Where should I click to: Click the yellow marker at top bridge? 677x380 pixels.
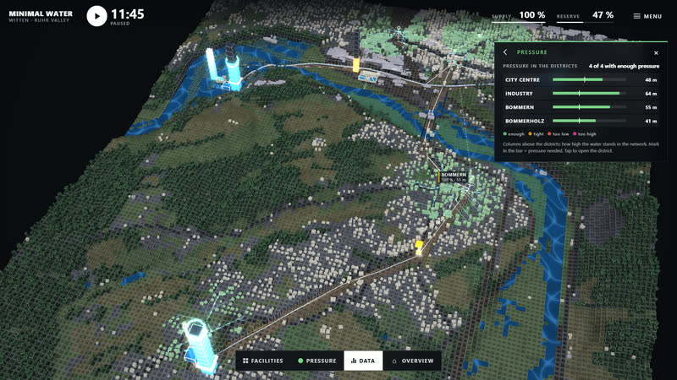356,65
